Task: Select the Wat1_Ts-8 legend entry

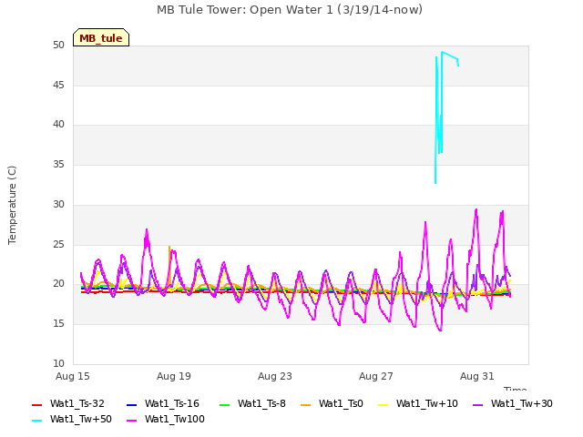Action: 252,403
